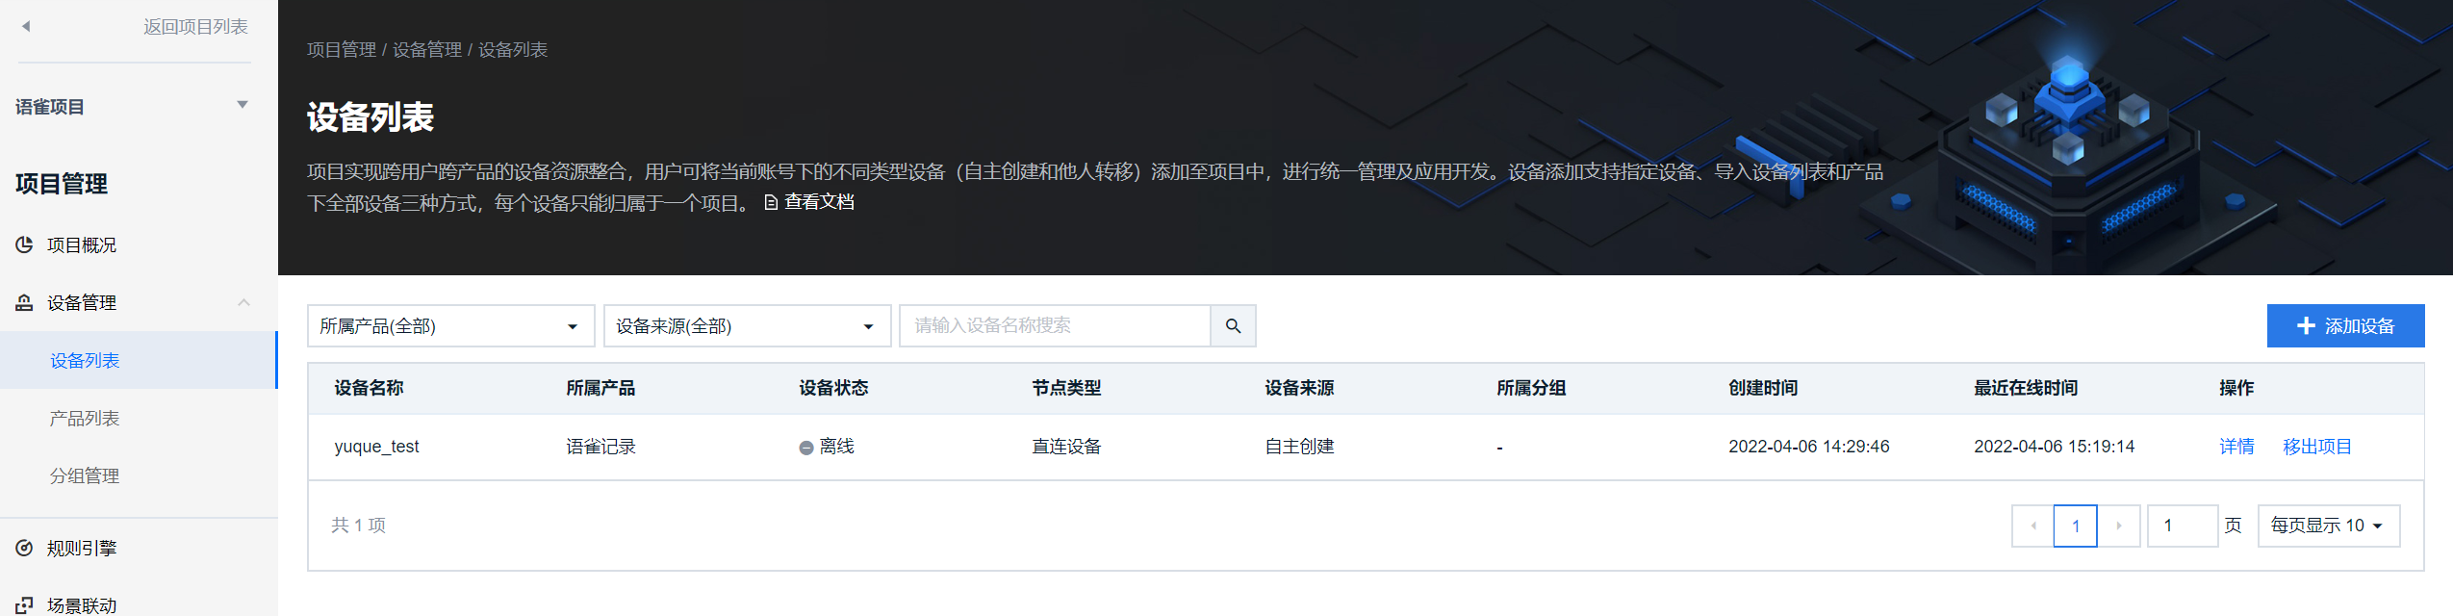This screenshot has height=616, width=2453.
Task: Click the 共 1 项 total count text
Action: [x=358, y=526]
